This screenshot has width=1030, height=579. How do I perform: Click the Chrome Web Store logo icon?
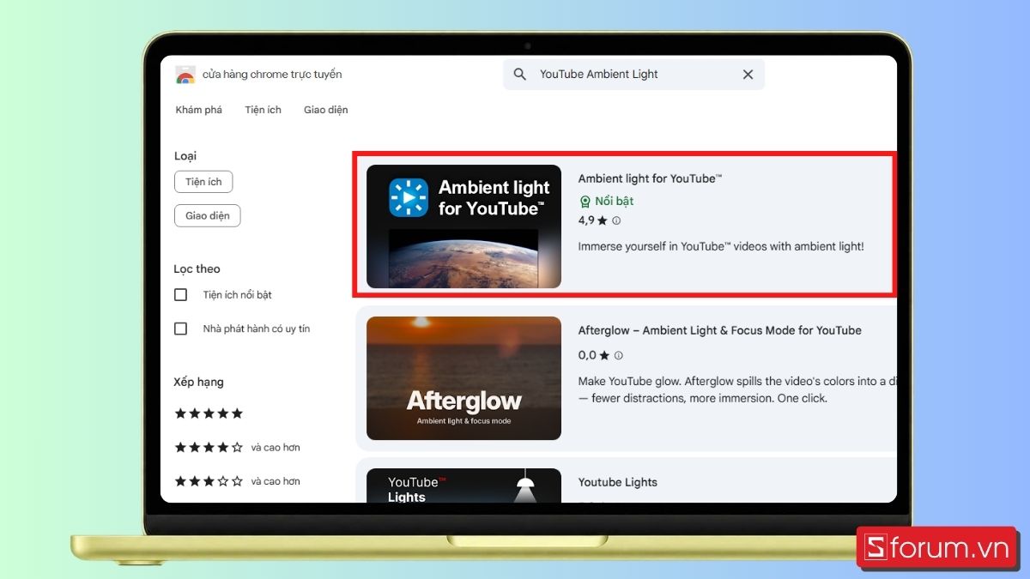tap(185, 75)
